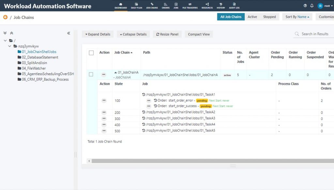Open action menu for start_order_error order

tap(149, 101)
